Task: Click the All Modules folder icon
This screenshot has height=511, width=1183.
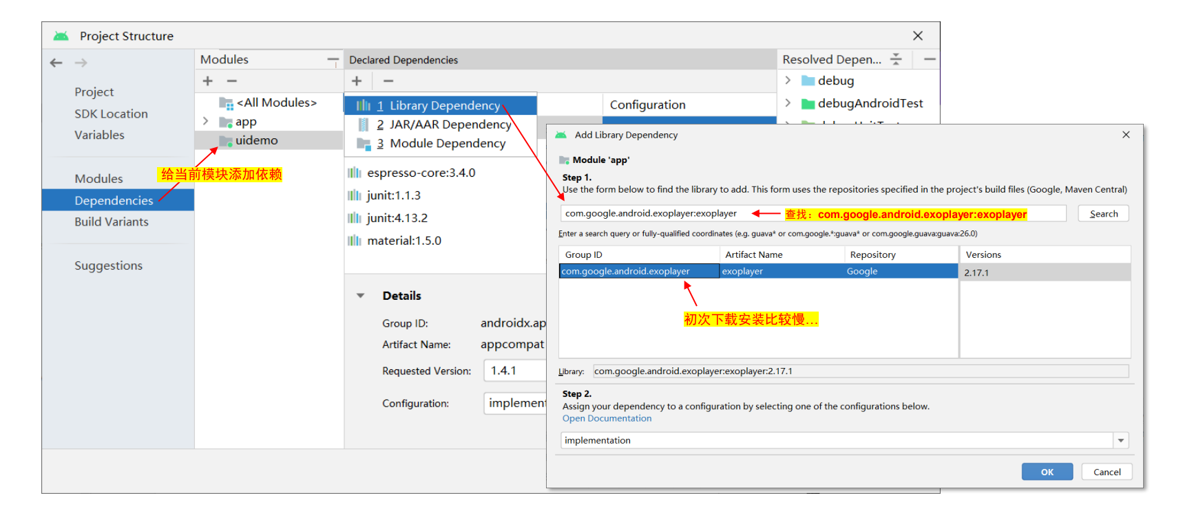Action: click(x=226, y=103)
